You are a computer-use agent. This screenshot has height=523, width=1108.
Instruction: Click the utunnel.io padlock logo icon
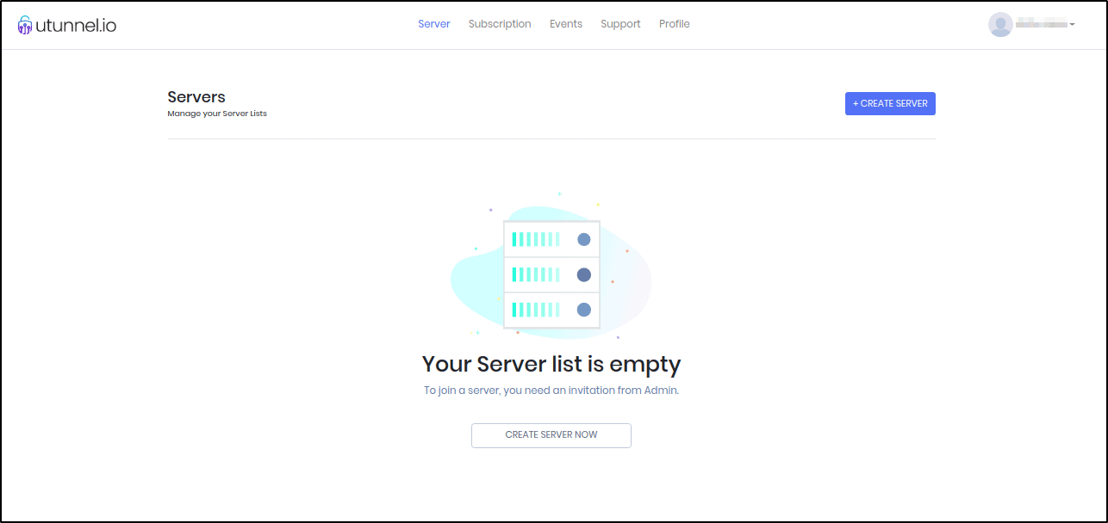[25, 25]
